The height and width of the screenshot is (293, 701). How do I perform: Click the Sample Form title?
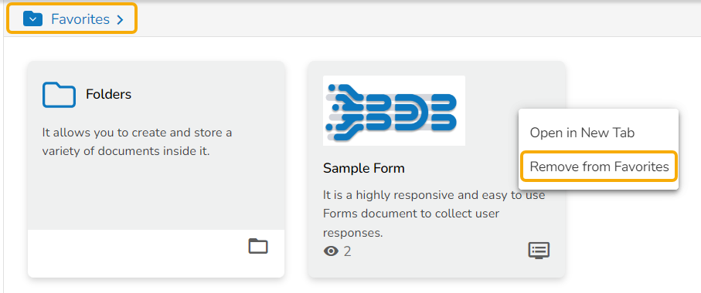pos(363,168)
